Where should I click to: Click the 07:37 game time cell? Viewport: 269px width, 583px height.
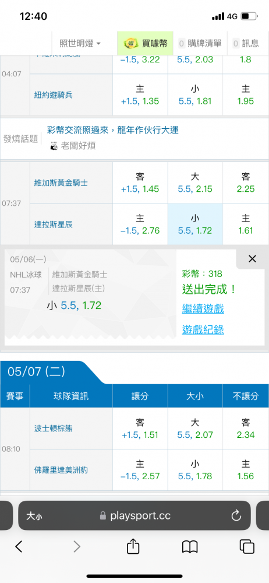click(x=15, y=203)
